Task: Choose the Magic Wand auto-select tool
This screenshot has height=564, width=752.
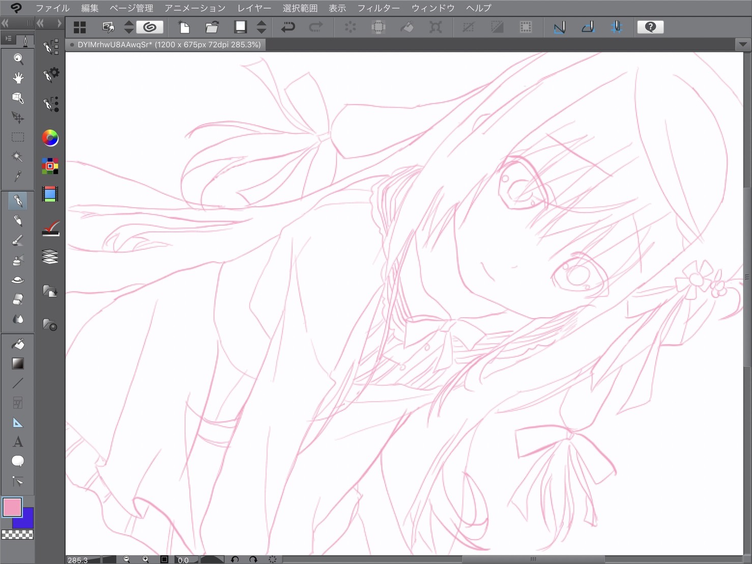Action: coord(18,157)
